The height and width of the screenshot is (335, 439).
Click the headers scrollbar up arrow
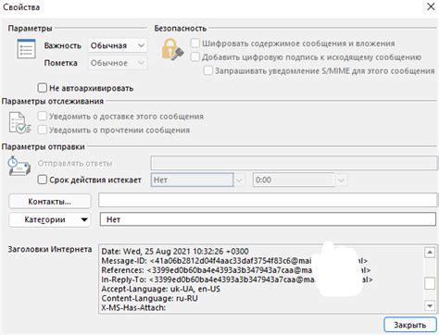click(430, 253)
